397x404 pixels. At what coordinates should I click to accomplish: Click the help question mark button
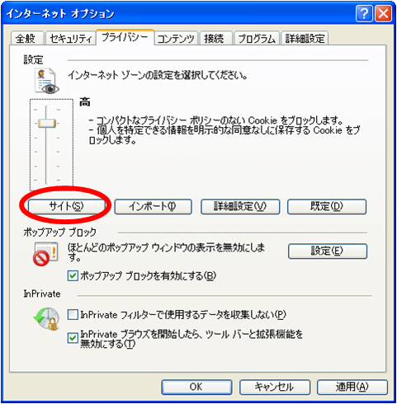pyautogui.click(x=364, y=13)
